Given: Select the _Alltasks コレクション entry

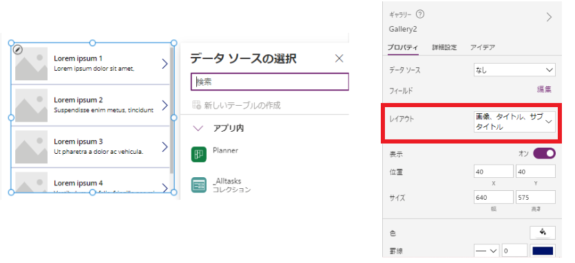Looking at the screenshot, I should click(232, 185).
